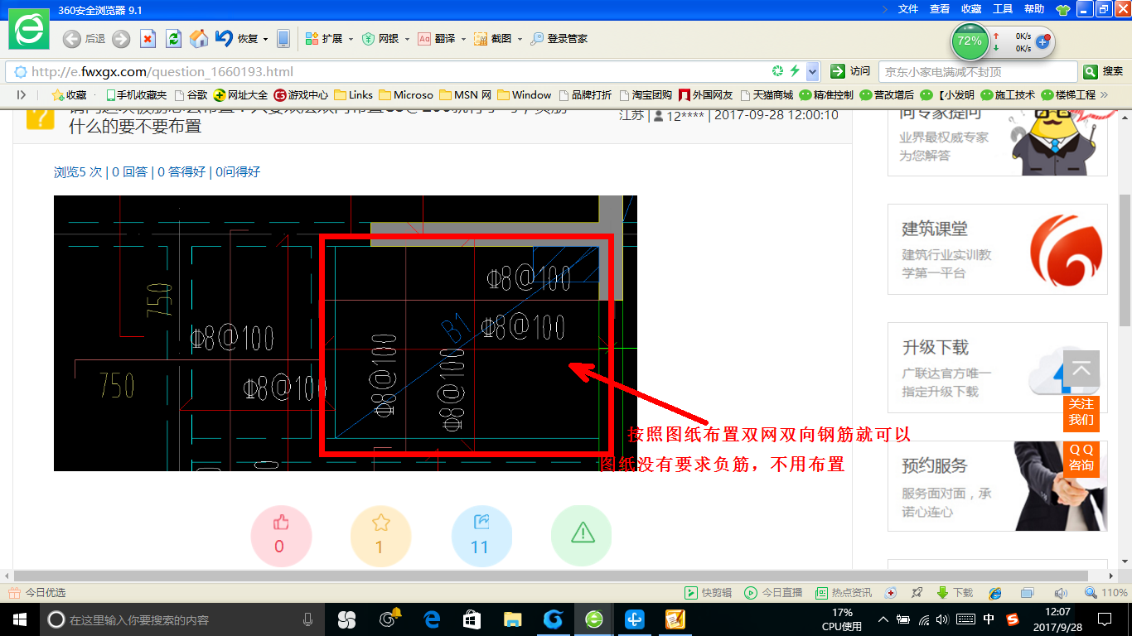Show more bookmarks with chevron

coord(1104,95)
